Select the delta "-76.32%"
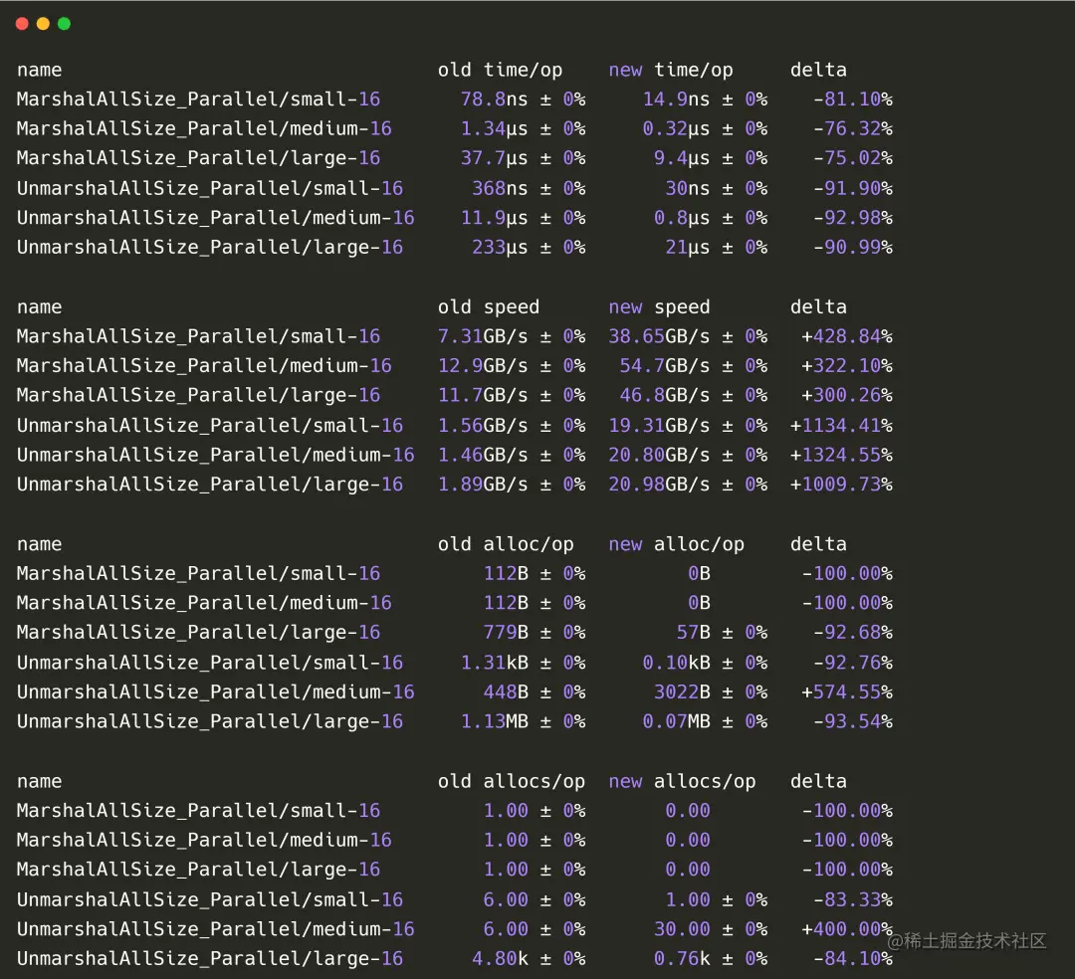The height and width of the screenshot is (979, 1075). tap(853, 128)
